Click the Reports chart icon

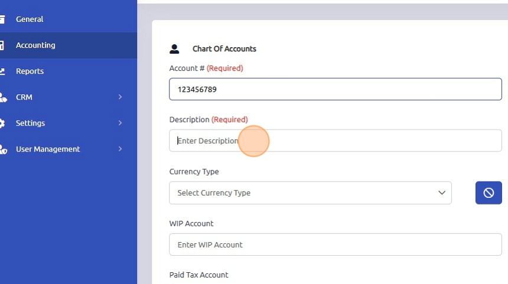(2, 71)
